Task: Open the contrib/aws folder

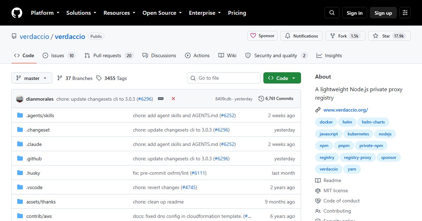Action: [39, 216]
